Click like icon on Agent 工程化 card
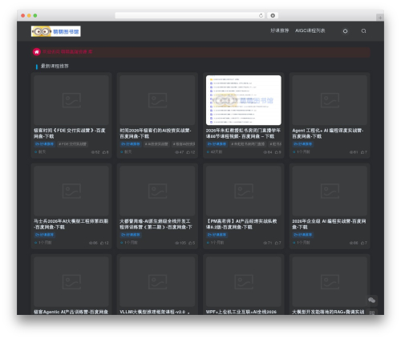The width and height of the screenshot is (401, 339). pos(363,152)
